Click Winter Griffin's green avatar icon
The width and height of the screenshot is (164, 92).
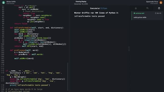[x=3, y=2]
